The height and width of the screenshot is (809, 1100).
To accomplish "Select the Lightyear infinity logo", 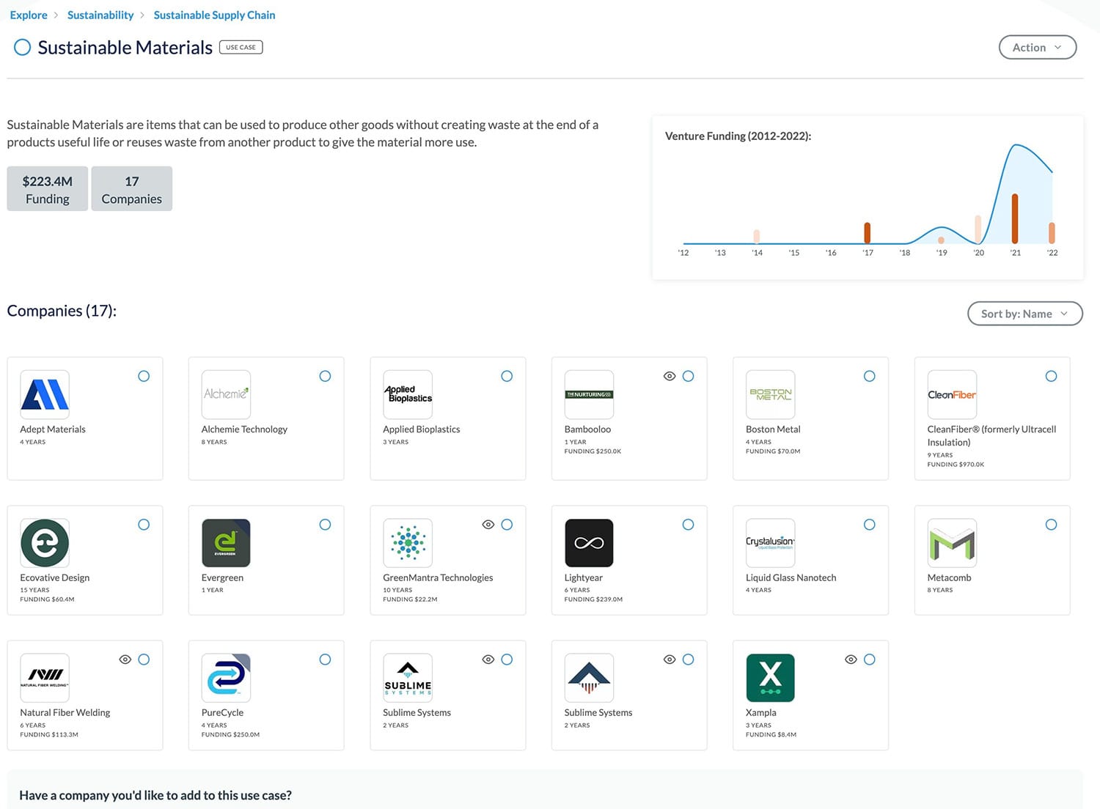I will (589, 542).
